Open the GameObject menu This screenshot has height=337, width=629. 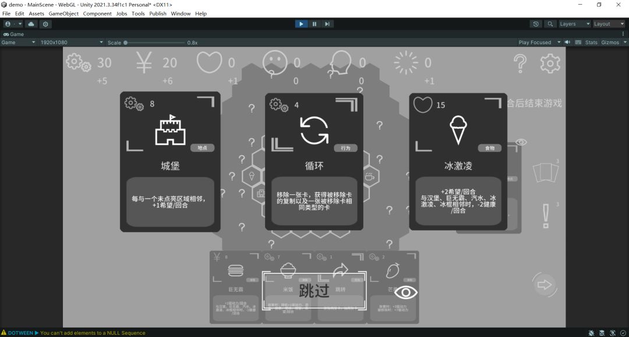coord(63,13)
